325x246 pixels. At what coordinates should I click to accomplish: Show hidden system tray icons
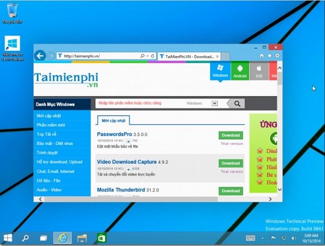click(263, 238)
